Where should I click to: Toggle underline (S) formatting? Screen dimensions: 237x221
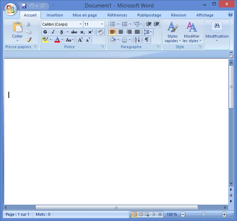(61, 32)
